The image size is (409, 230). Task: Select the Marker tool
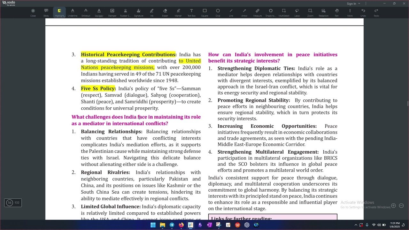pyautogui.click(x=178, y=12)
